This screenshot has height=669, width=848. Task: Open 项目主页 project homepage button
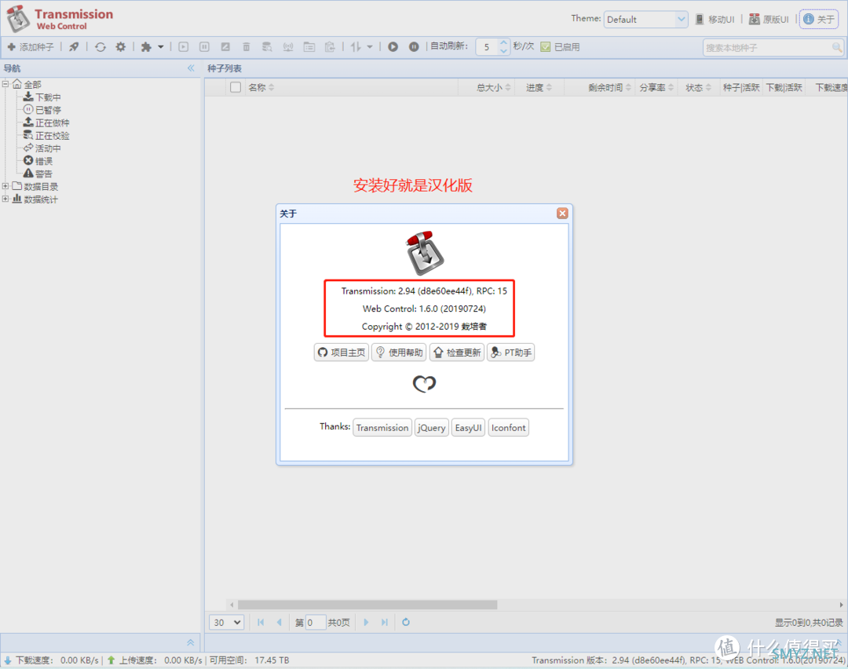click(342, 353)
